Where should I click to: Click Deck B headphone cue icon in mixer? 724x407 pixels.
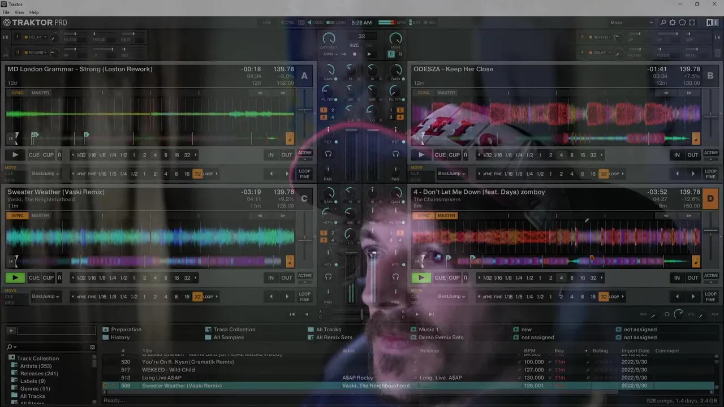(x=395, y=154)
